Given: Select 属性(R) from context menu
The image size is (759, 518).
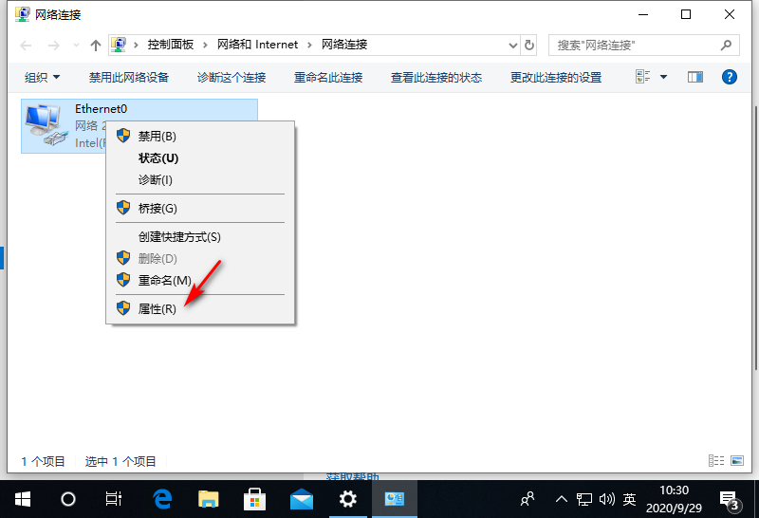Looking at the screenshot, I should click(157, 309).
